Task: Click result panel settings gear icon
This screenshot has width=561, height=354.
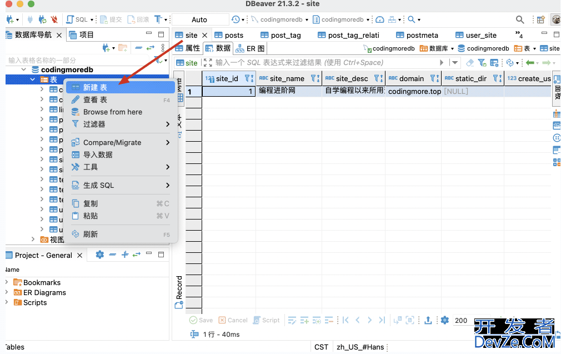Action: pyautogui.click(x=445, y=320)
